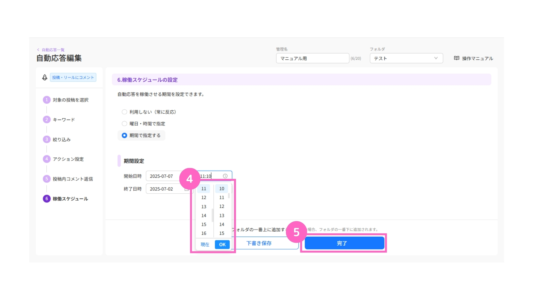Screen dimensions: 533x300
Task: Click the clock icon in start time field
Action: [x=225, y=176]
